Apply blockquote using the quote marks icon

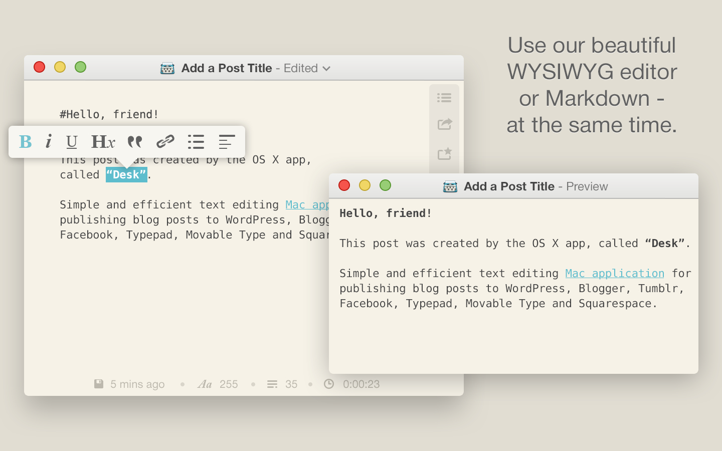coord(135,142)
